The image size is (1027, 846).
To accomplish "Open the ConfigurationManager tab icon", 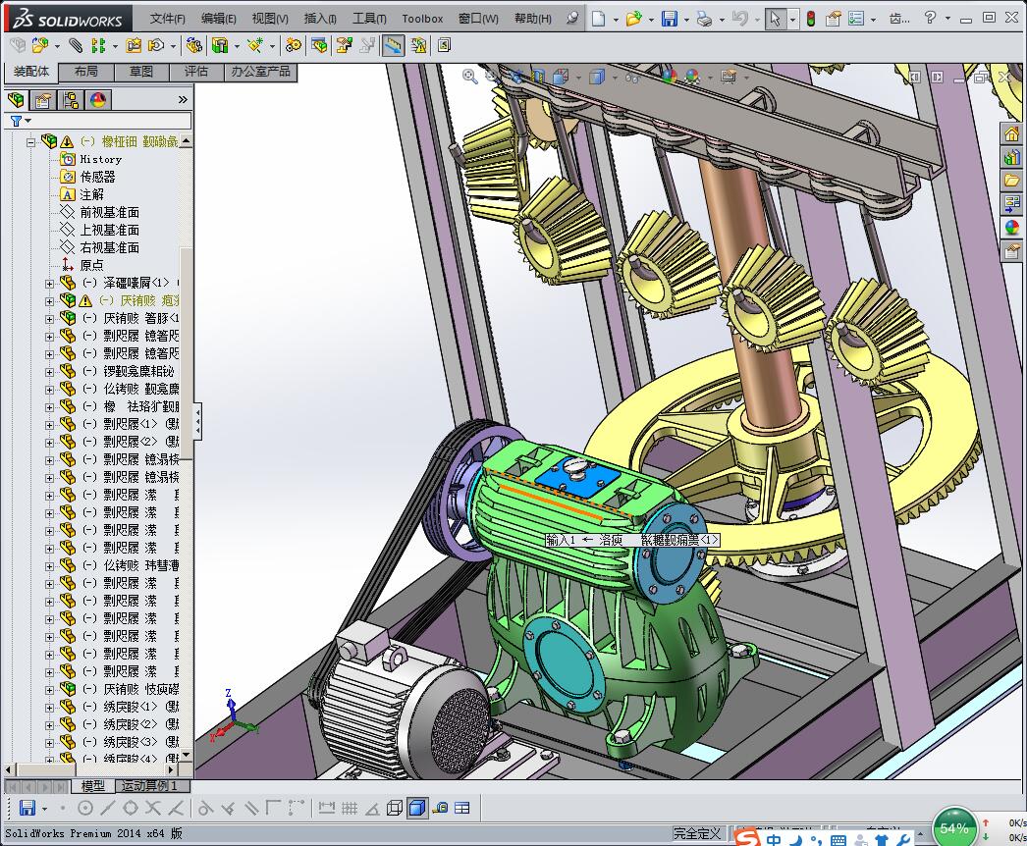I will coord(71,100).
